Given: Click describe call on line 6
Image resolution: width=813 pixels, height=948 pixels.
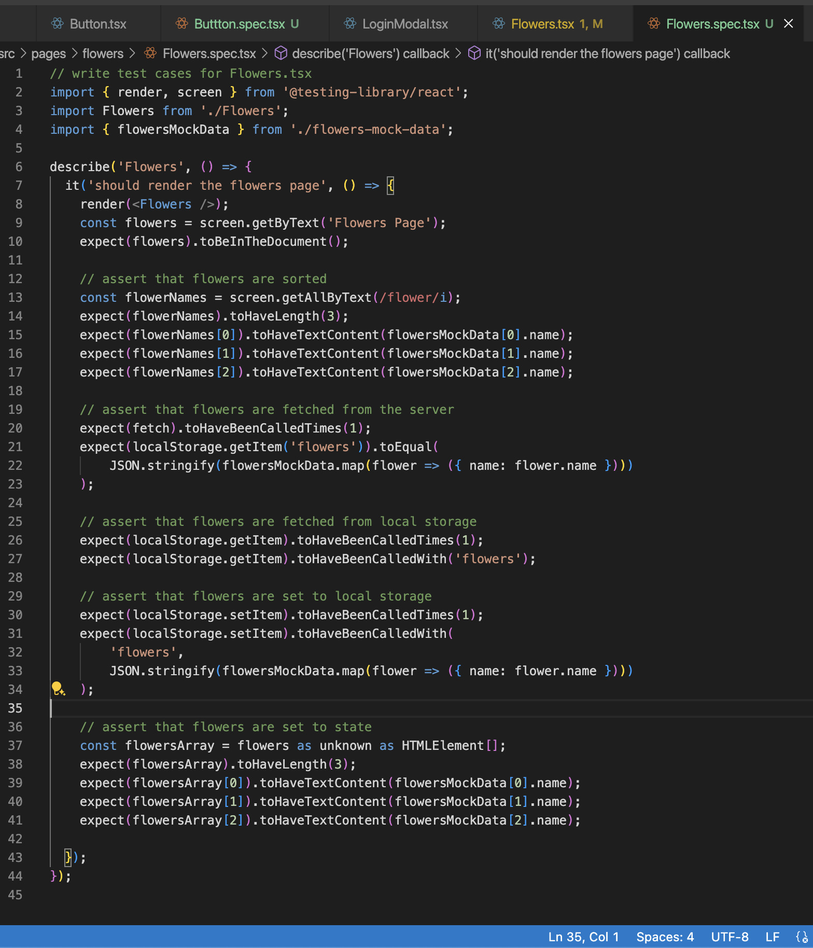Looking at the screenshot, I should 80,166.
